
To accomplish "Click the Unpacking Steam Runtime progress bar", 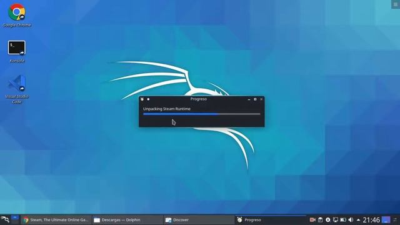I will coord(201,114).
